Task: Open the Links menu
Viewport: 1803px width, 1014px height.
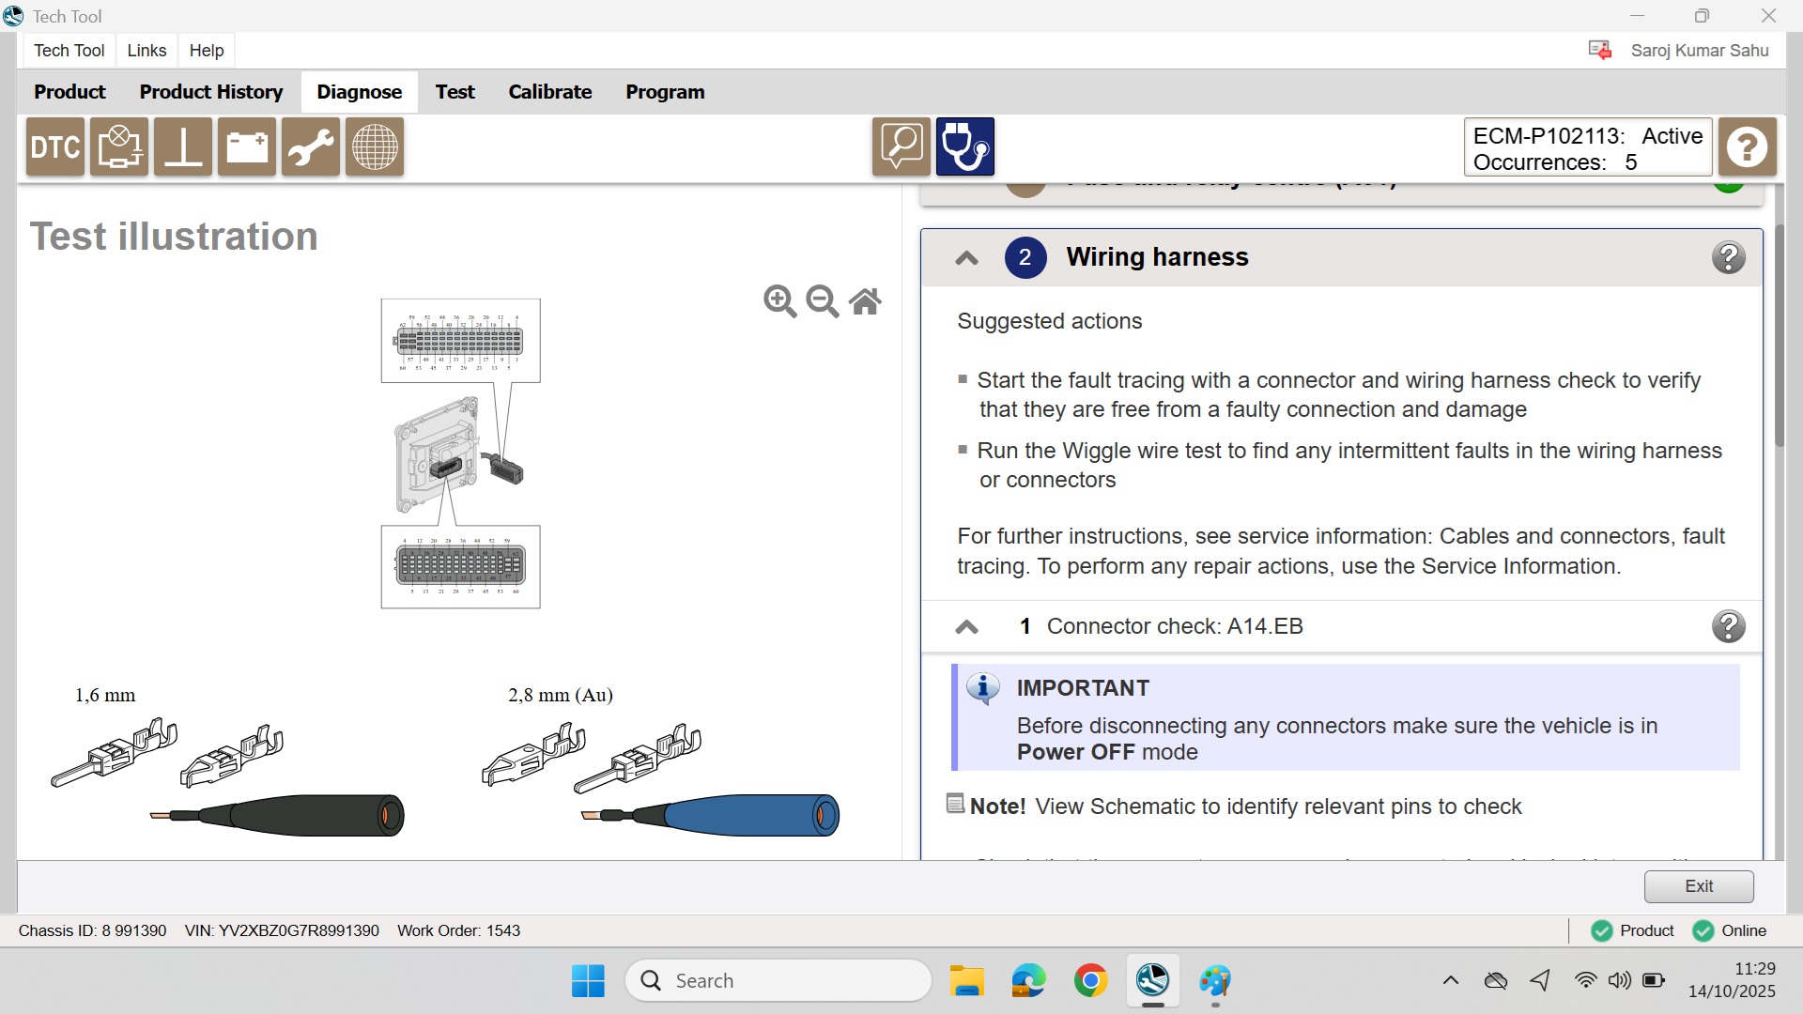Action: coord(146,51)
